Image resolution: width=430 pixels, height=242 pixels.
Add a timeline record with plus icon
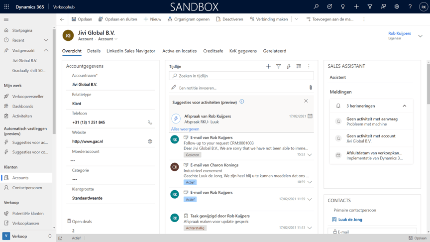(x=268, y=66)
